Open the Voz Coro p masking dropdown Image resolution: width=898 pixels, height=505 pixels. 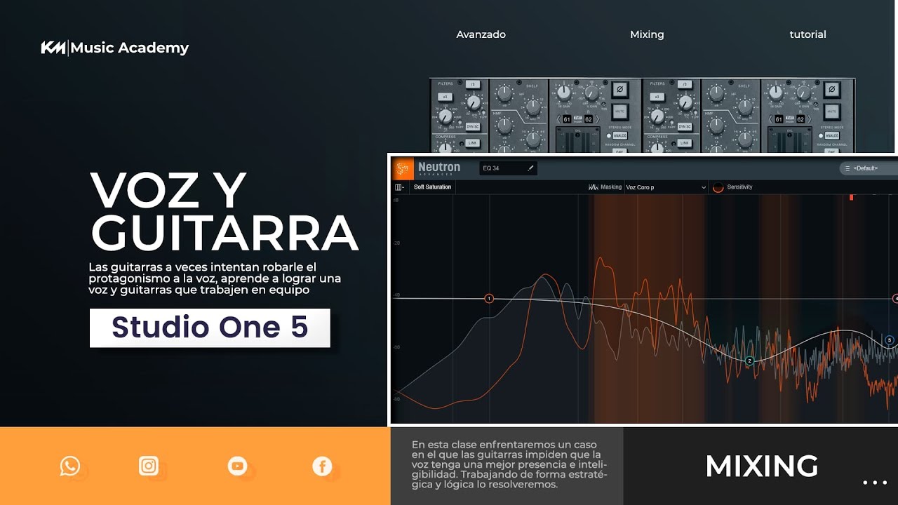coord(665,187)
